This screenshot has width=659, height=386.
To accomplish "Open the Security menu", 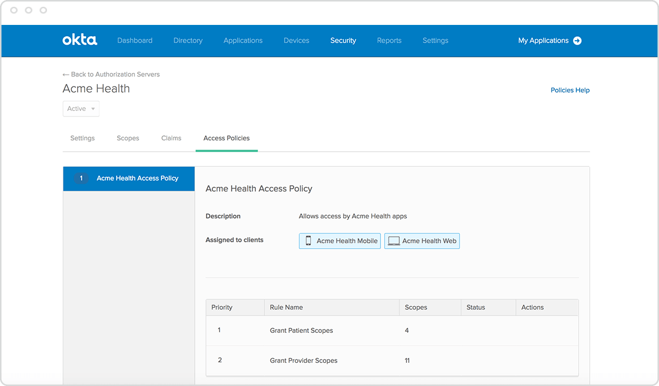I will tap(343, 41).
